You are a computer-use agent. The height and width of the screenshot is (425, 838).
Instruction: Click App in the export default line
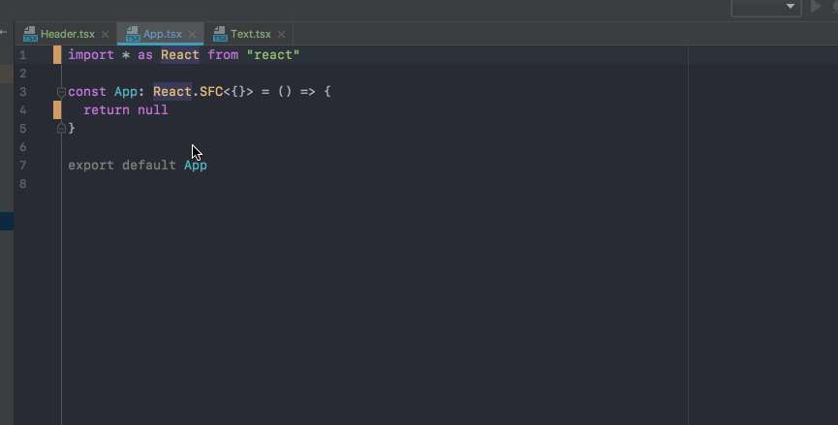pos(196,166)
